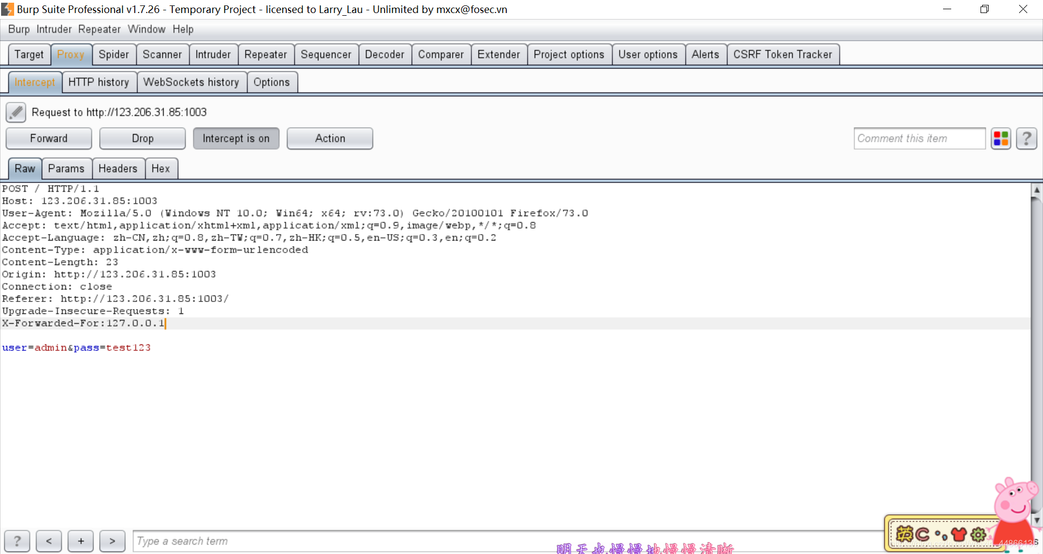Click the user=admin&pass=test123 body line

[77, 348]
